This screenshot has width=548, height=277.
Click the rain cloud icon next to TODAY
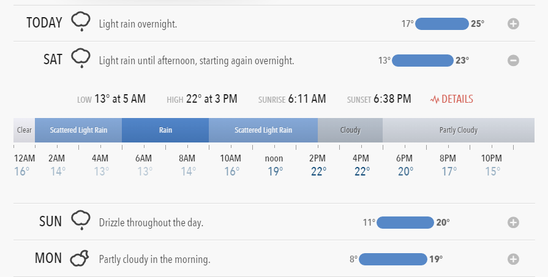(81, 21)
